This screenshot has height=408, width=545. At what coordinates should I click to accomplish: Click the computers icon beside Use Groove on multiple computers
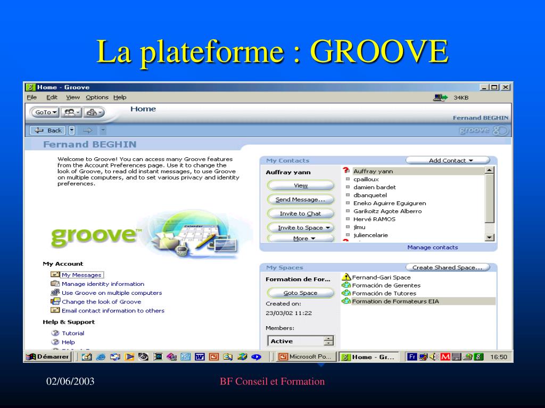pyautogui.click(x=55, y=293)
